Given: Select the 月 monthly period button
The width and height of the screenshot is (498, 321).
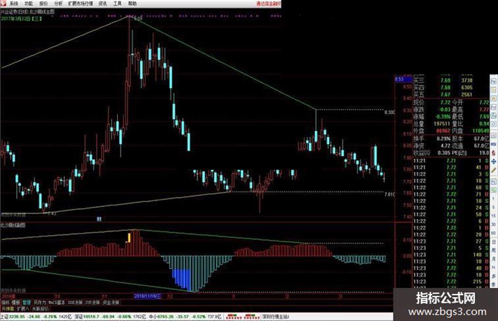Looking at the screenshot, I should (x=494, y=259).
